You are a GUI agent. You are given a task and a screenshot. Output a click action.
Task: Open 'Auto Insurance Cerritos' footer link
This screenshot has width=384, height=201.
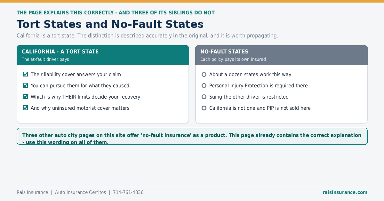[80, 192]
